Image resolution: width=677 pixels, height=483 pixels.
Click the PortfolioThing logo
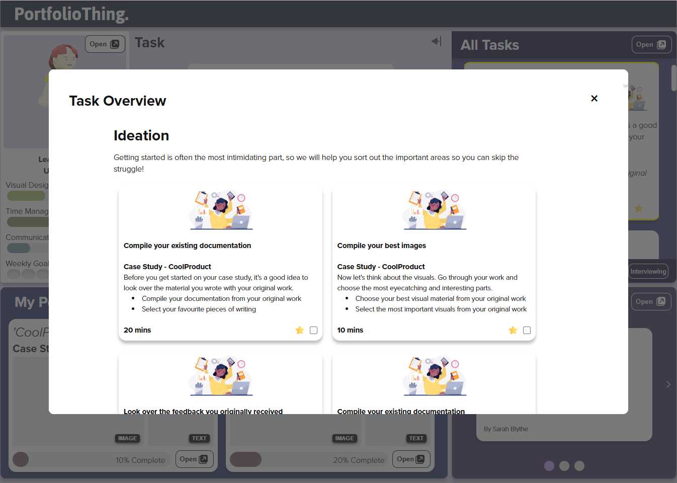click(71, 14)
